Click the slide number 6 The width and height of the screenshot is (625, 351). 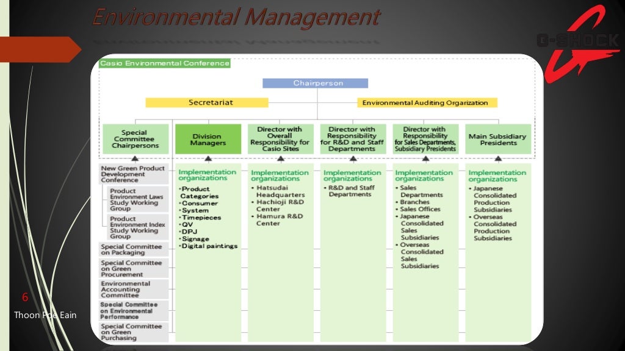pos(25,297)
